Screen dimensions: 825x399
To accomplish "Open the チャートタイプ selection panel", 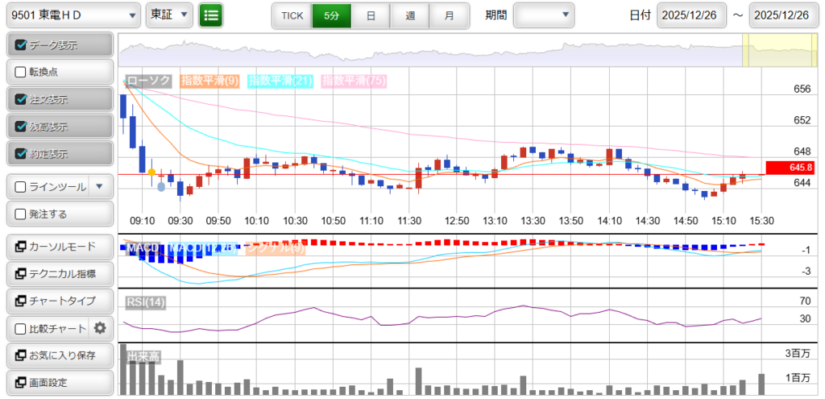I will pos(57,301).
